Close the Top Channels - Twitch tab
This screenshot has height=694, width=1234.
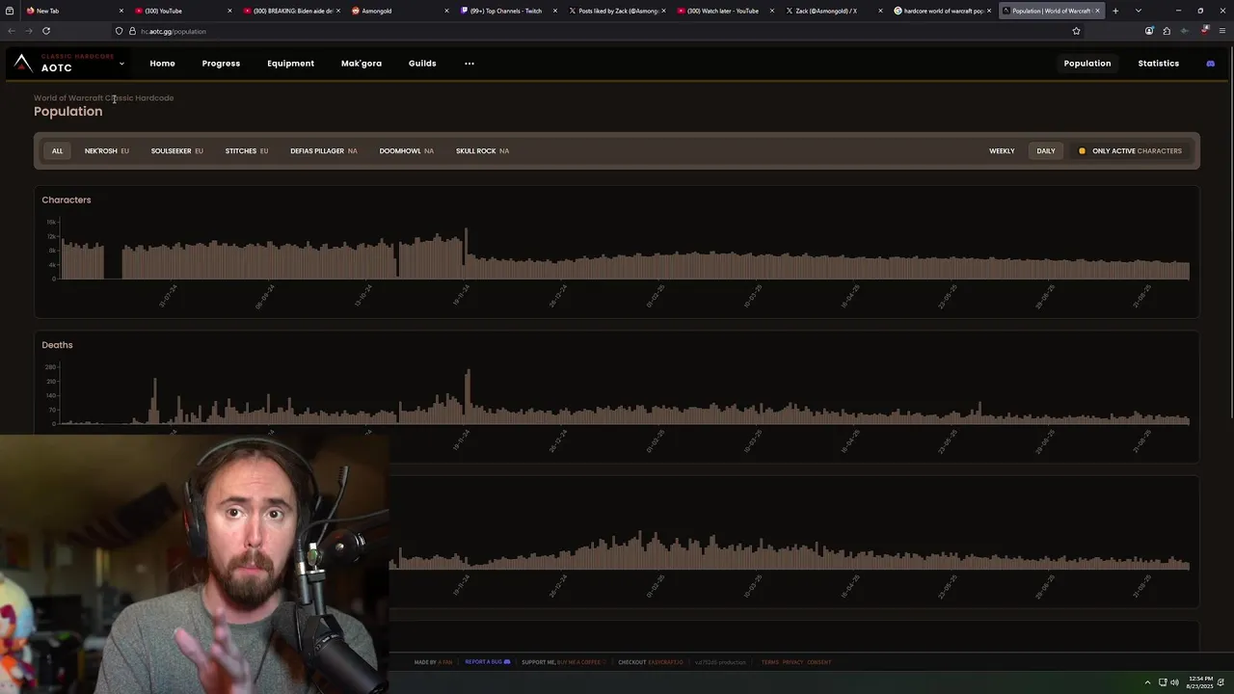coord(555,11)
